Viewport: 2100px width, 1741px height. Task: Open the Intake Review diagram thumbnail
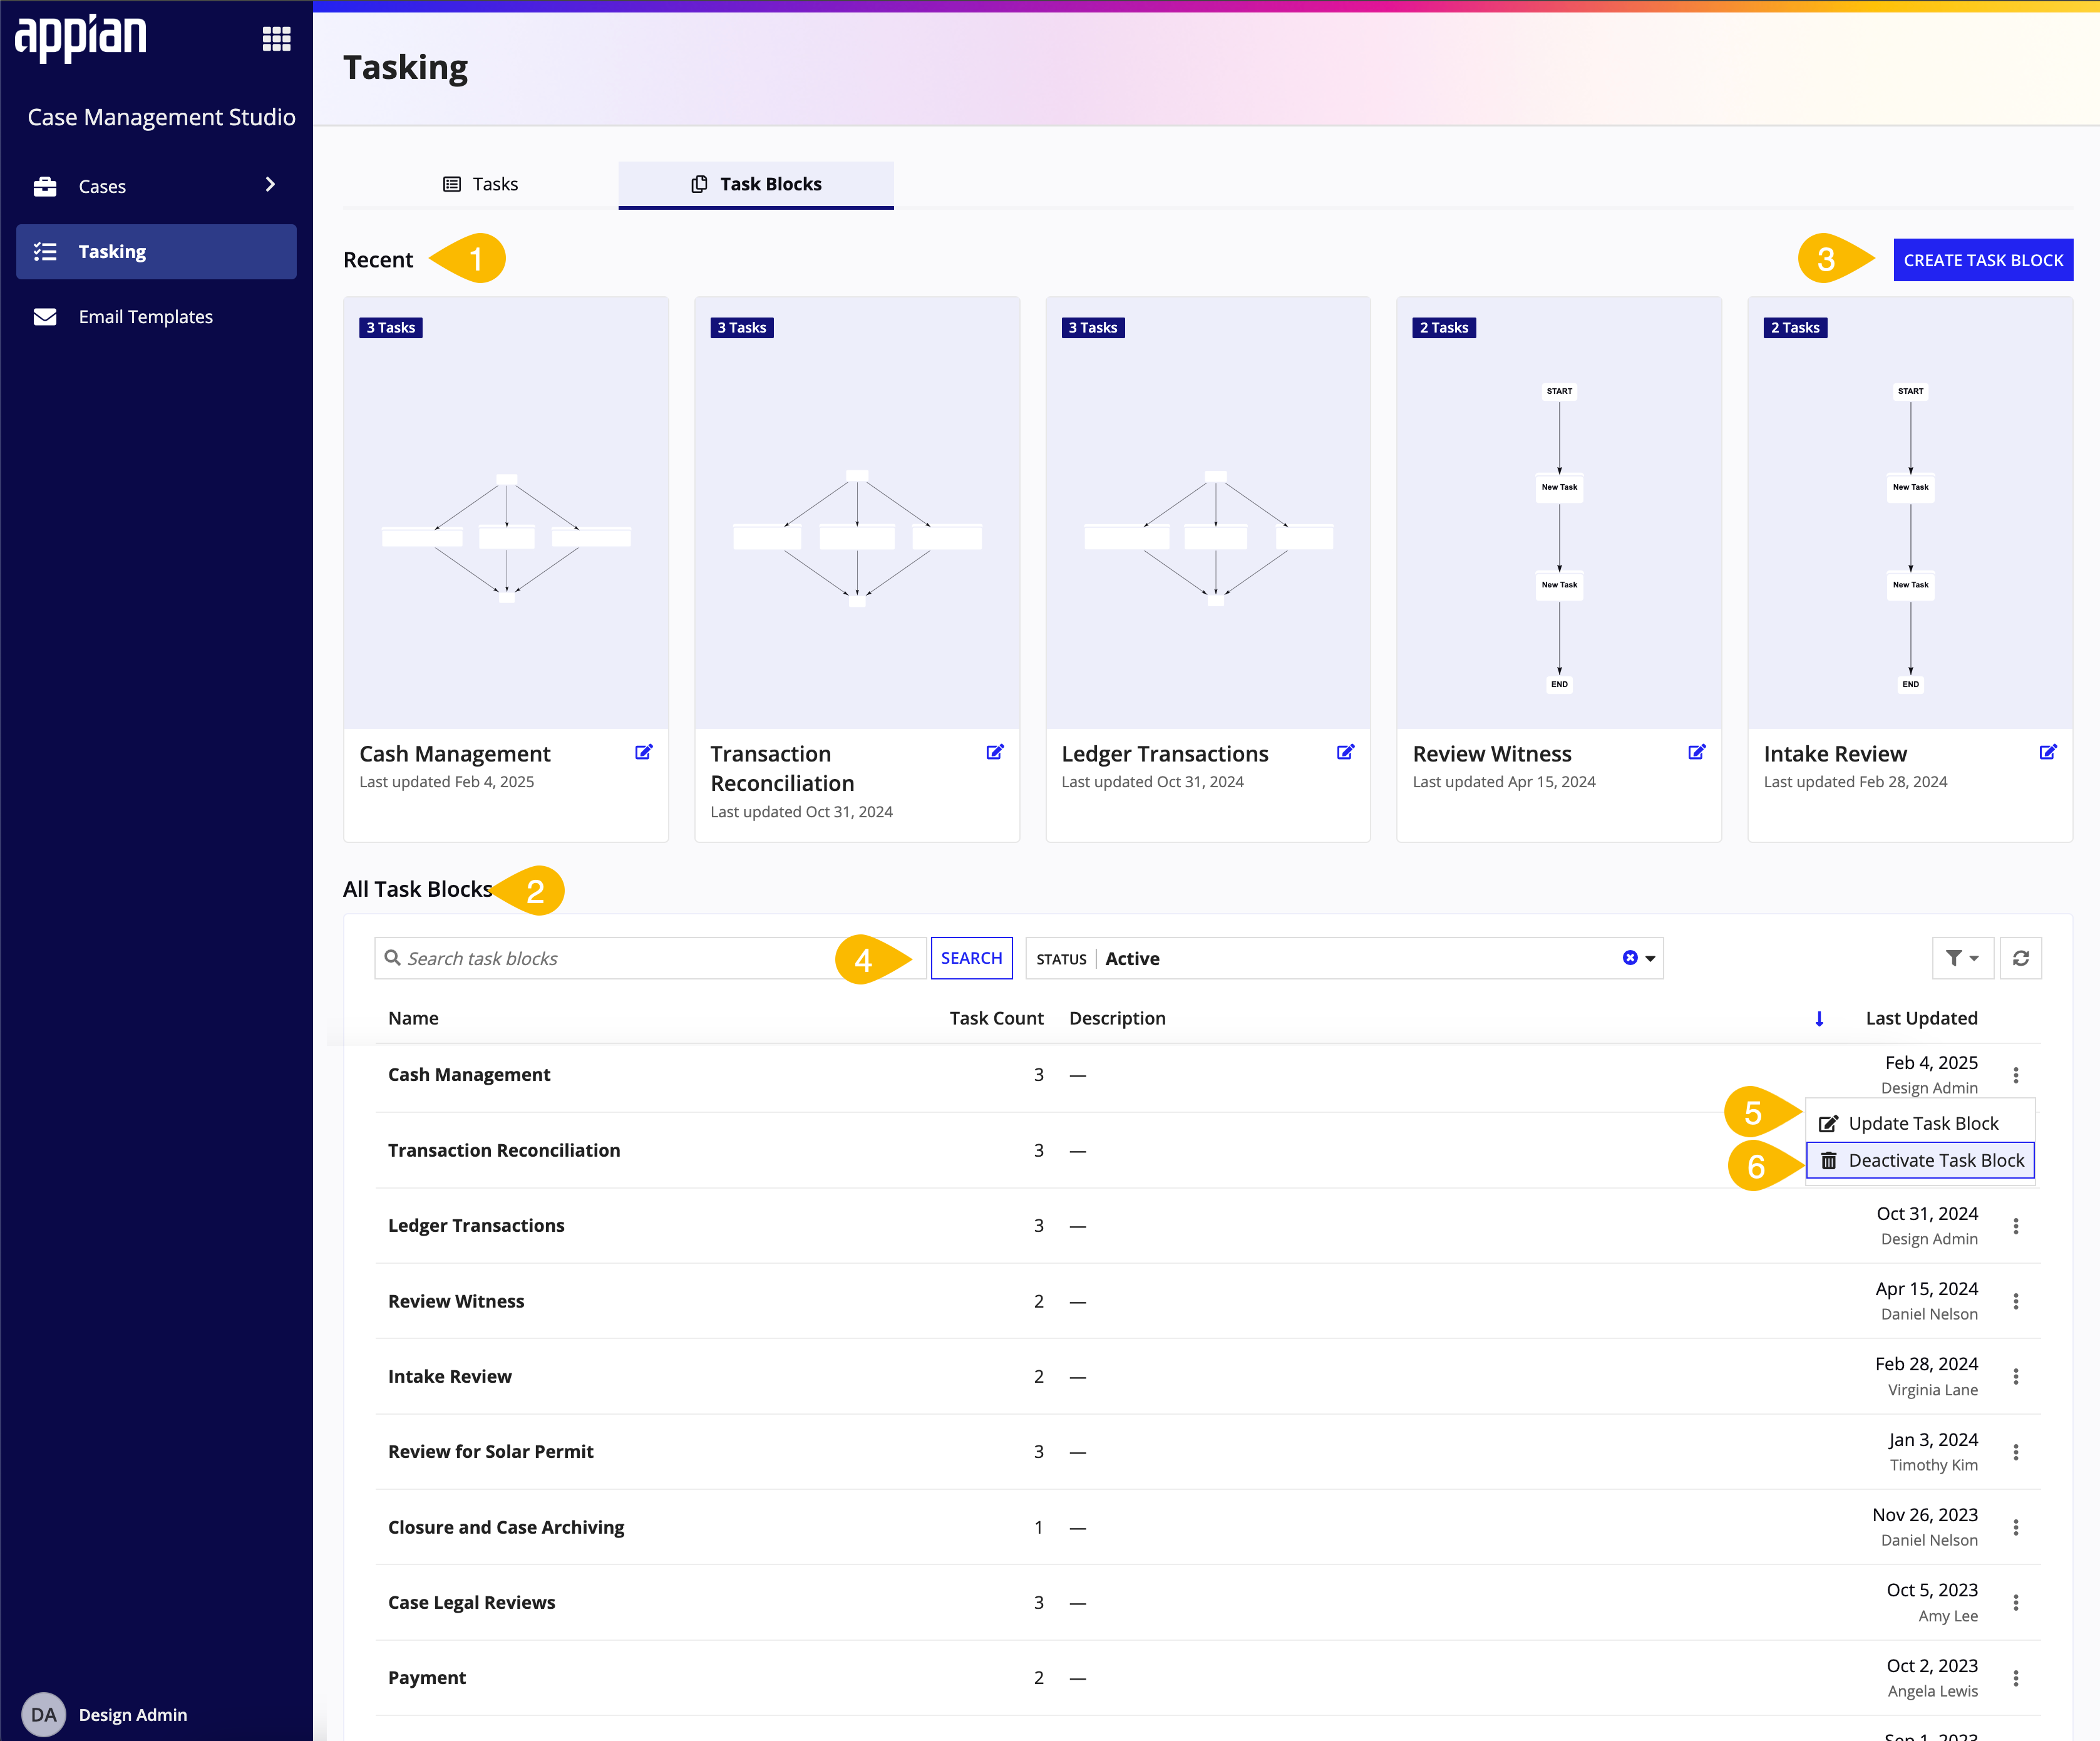tap(1910, 513)
